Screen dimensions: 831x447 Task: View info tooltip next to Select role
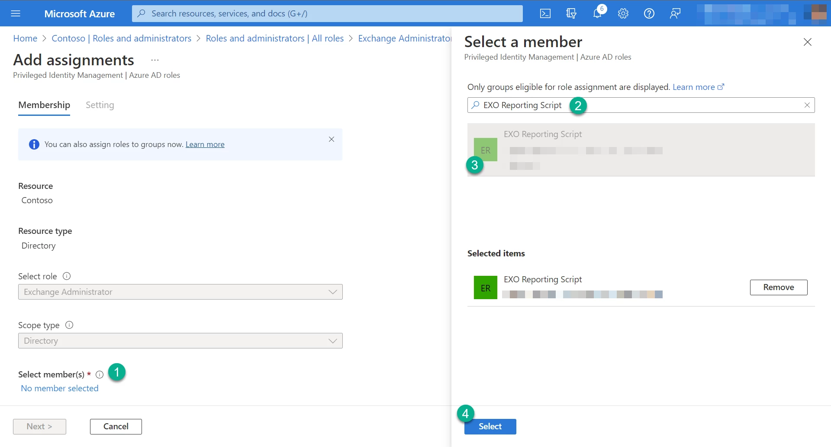(67, 276)
